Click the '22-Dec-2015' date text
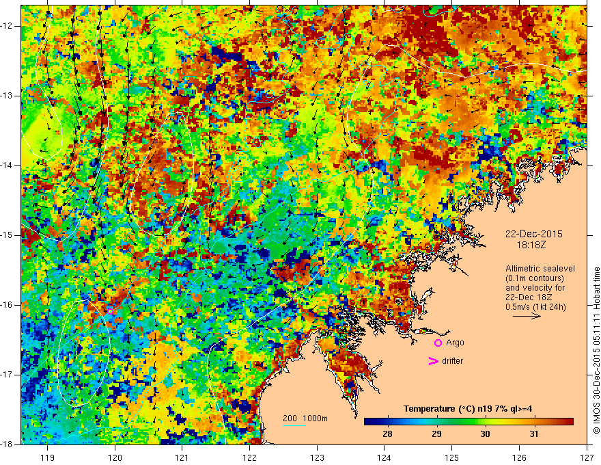This screenshot has height=465, width=601. pyautogui.click(x=533, y=234)
